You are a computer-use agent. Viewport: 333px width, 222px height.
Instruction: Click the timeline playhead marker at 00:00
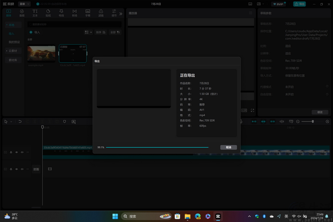point(42,127)
